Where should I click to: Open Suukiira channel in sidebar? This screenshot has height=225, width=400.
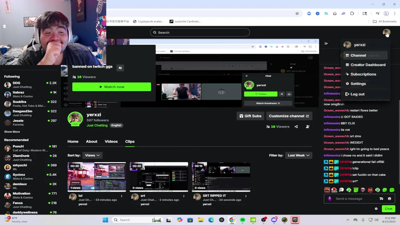30,104
